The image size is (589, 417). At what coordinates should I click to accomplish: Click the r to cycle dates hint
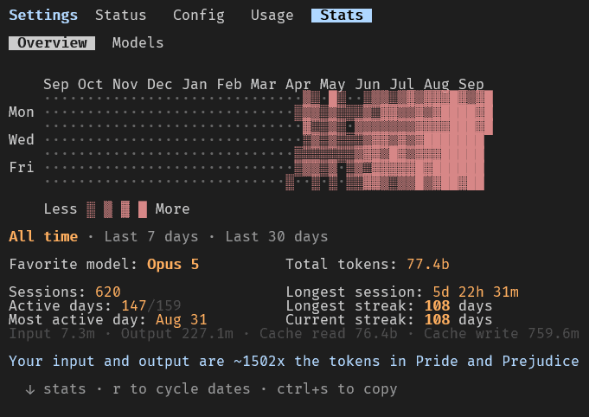coord(182,389)
